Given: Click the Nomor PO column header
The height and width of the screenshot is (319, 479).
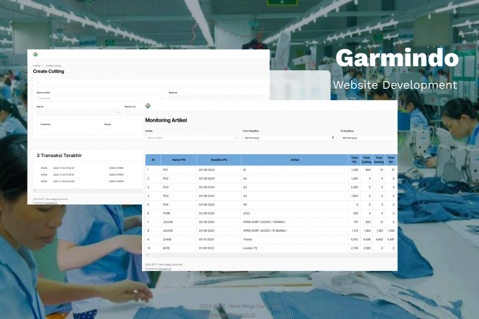Looking at the screenshot, I should [179, 160].
